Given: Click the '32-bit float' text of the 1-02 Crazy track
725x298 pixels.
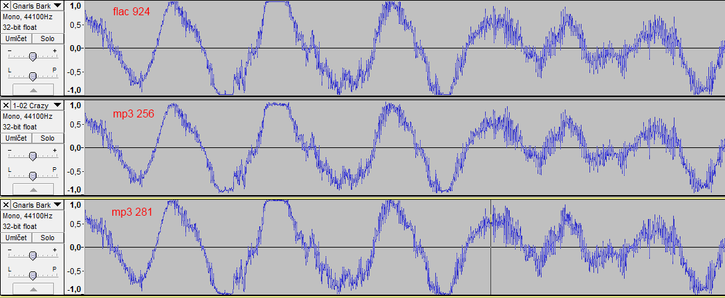Looking at the screenshot, I should pos(19,127).
